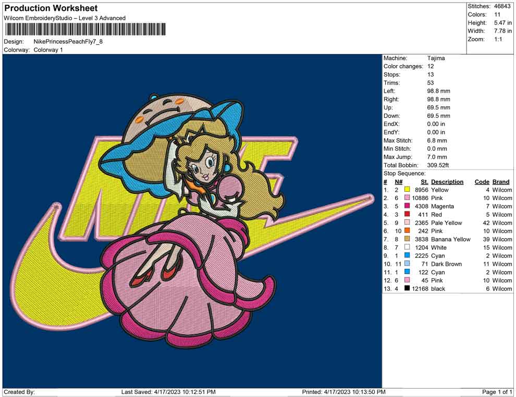Click the White swatch in stop 8
The height and width of the screenshot is (397, 516).
(407, 247)
